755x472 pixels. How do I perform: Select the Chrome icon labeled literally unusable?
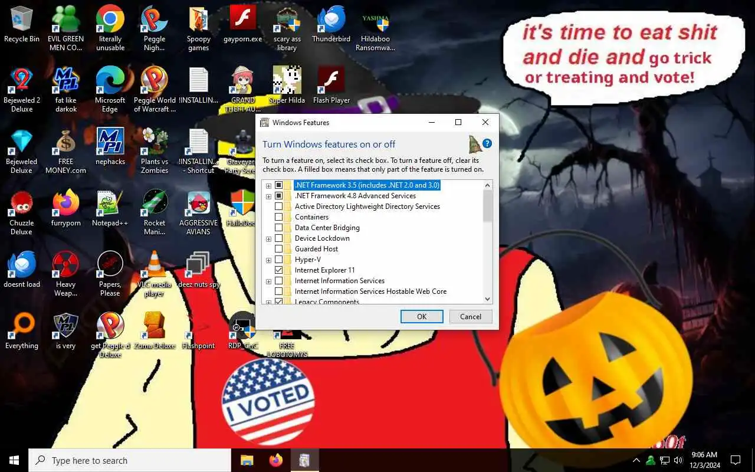[110, 28]
